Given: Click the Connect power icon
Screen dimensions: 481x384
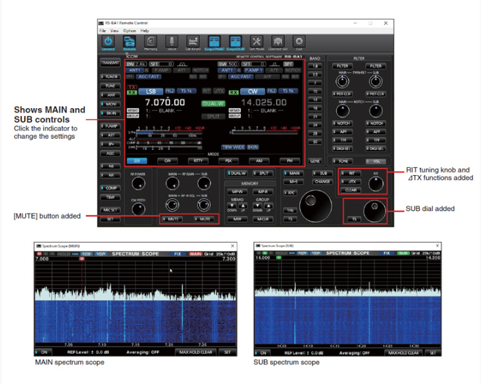Looking at the screenshot, I should 108,41.
